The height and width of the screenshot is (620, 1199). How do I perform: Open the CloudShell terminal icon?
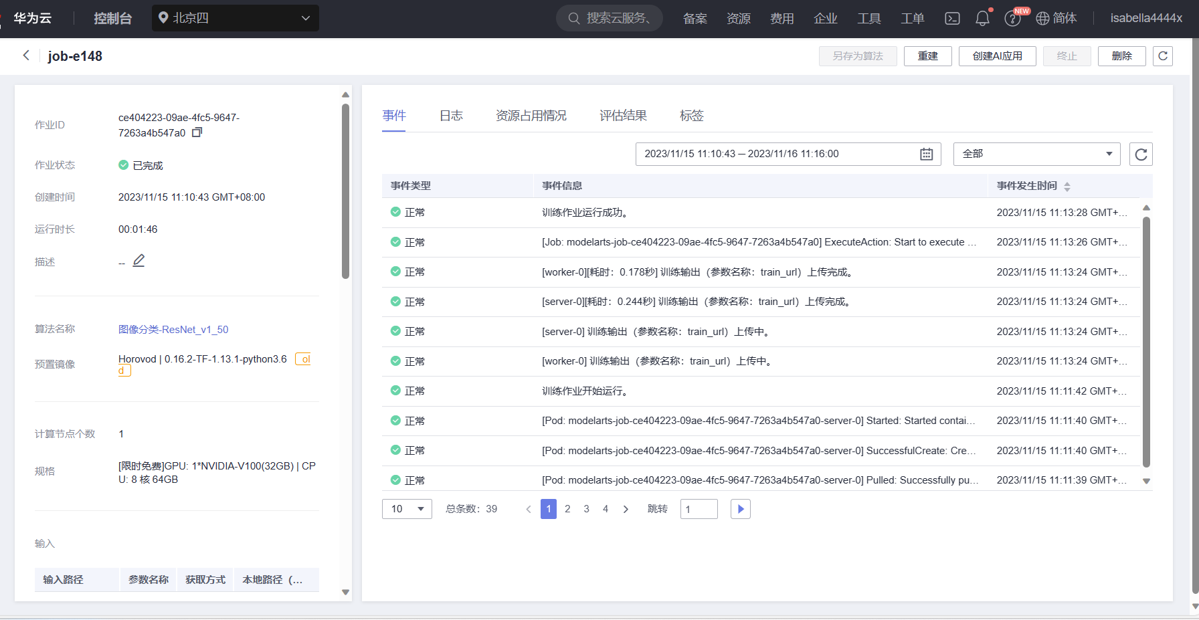(x=952, y=19)
